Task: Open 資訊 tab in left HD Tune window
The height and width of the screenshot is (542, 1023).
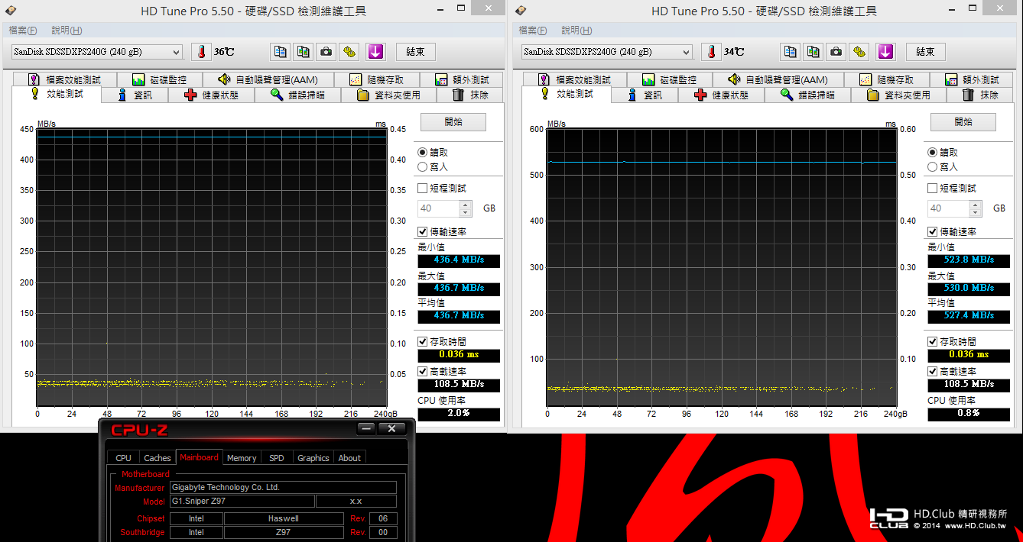Action: [135, 95]
